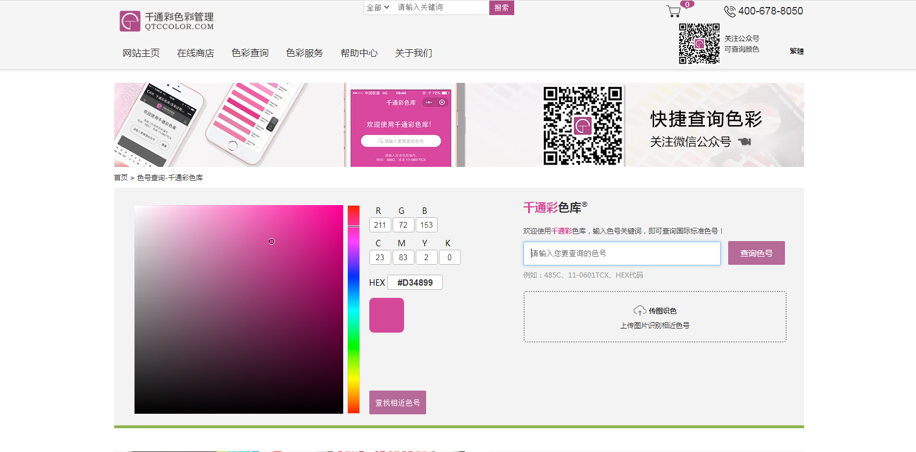Click the phone number 400-678-8050
This screenshot has height=452, width=916.
770,11
